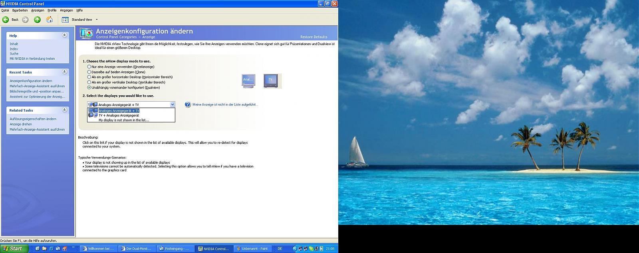The height and width of the screenshot is (253, 639).
Task: Click 'Mit NVIDIA in Verbindung treten' link
Action: click(x=32, y=59)
